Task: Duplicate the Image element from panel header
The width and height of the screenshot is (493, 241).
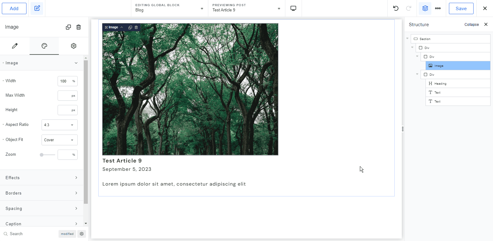Action: (x=68, y=27)
